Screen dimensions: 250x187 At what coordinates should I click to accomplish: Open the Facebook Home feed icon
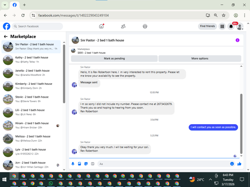coord(101,26)
